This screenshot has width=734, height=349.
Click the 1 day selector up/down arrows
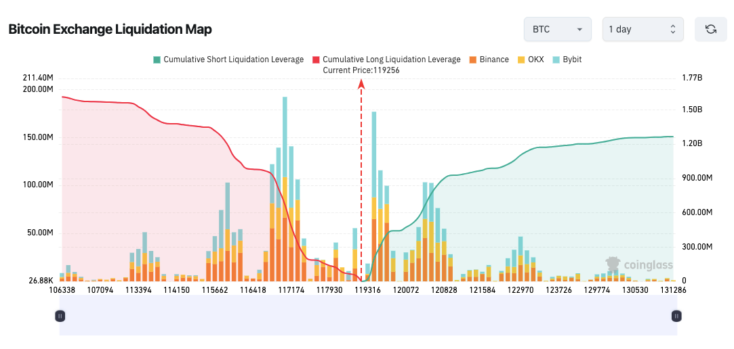[x=672, y=29]
